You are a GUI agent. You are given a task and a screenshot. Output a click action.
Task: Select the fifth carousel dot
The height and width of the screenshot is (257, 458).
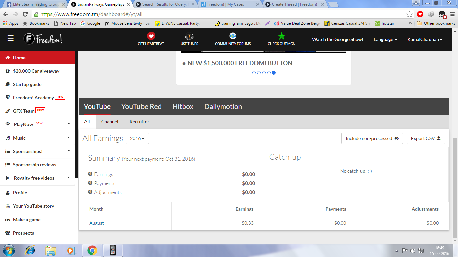[274, 73]
